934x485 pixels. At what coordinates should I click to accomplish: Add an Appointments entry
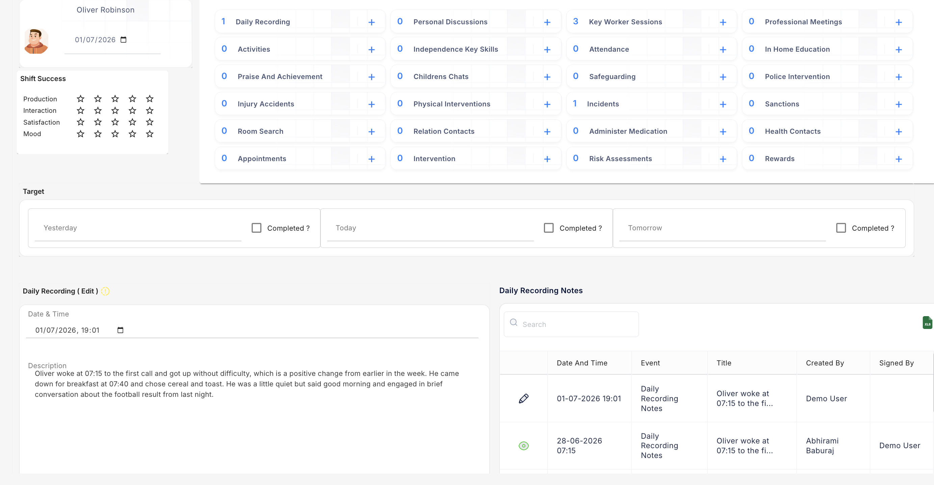371,159
